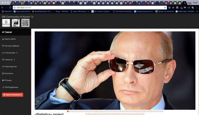This screenshot has width=199, height=115.
Task: Click the blue 'on' extension icon
Action: (169, 7)
